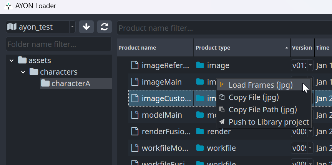This screenshot has width=332, height=165.
Task: Focus the Folder name filter field
Action: pyautogui.click(x=58, y=44)
